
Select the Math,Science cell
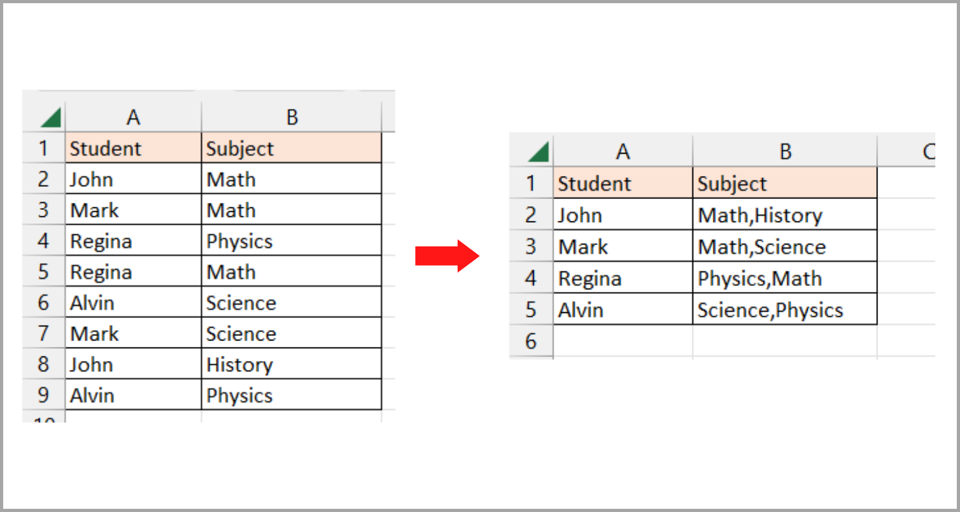785,246
